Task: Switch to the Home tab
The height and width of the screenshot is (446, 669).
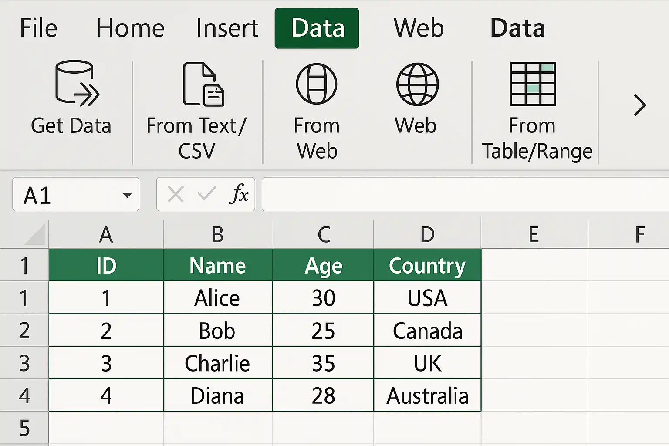Action: 130,28
